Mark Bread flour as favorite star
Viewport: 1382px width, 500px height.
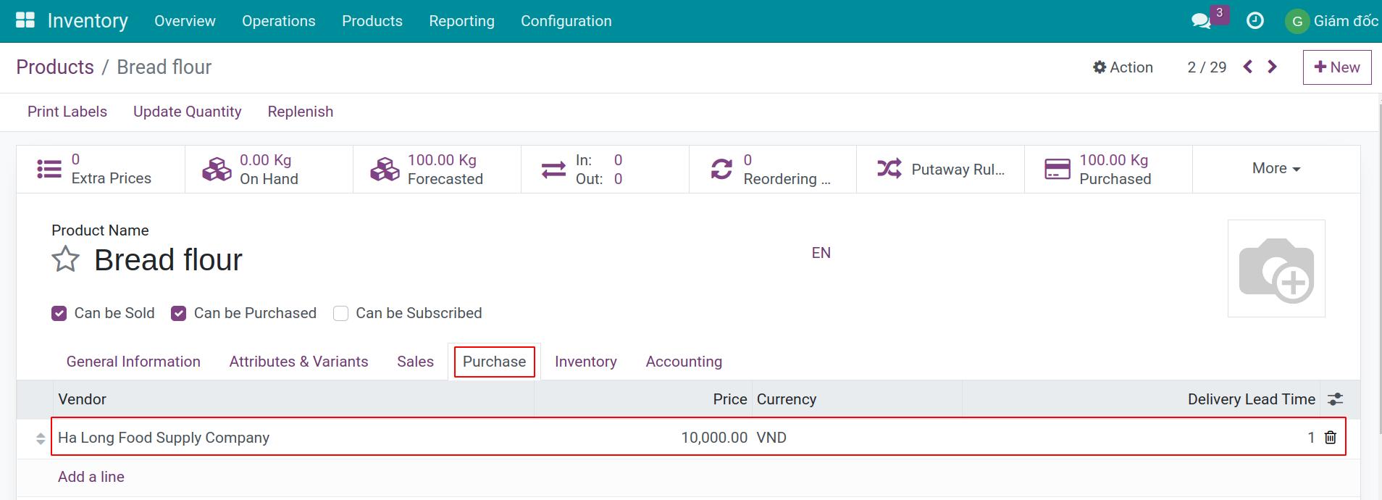pyautogui.click(x=65, y=259)
